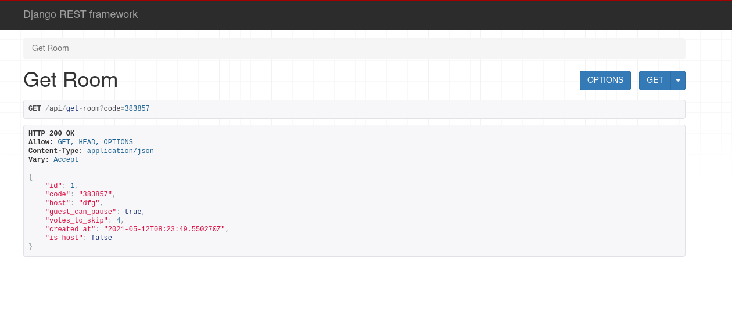This screenshot has width=732, height=313.
Task: Click the HTTP 200 OK status line
Action: click(52, 134)
